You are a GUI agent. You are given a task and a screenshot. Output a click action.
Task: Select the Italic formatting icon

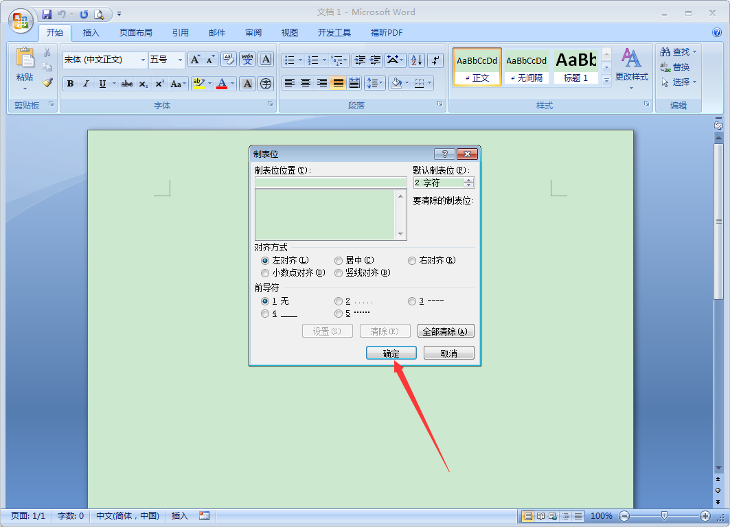point(85,83)
